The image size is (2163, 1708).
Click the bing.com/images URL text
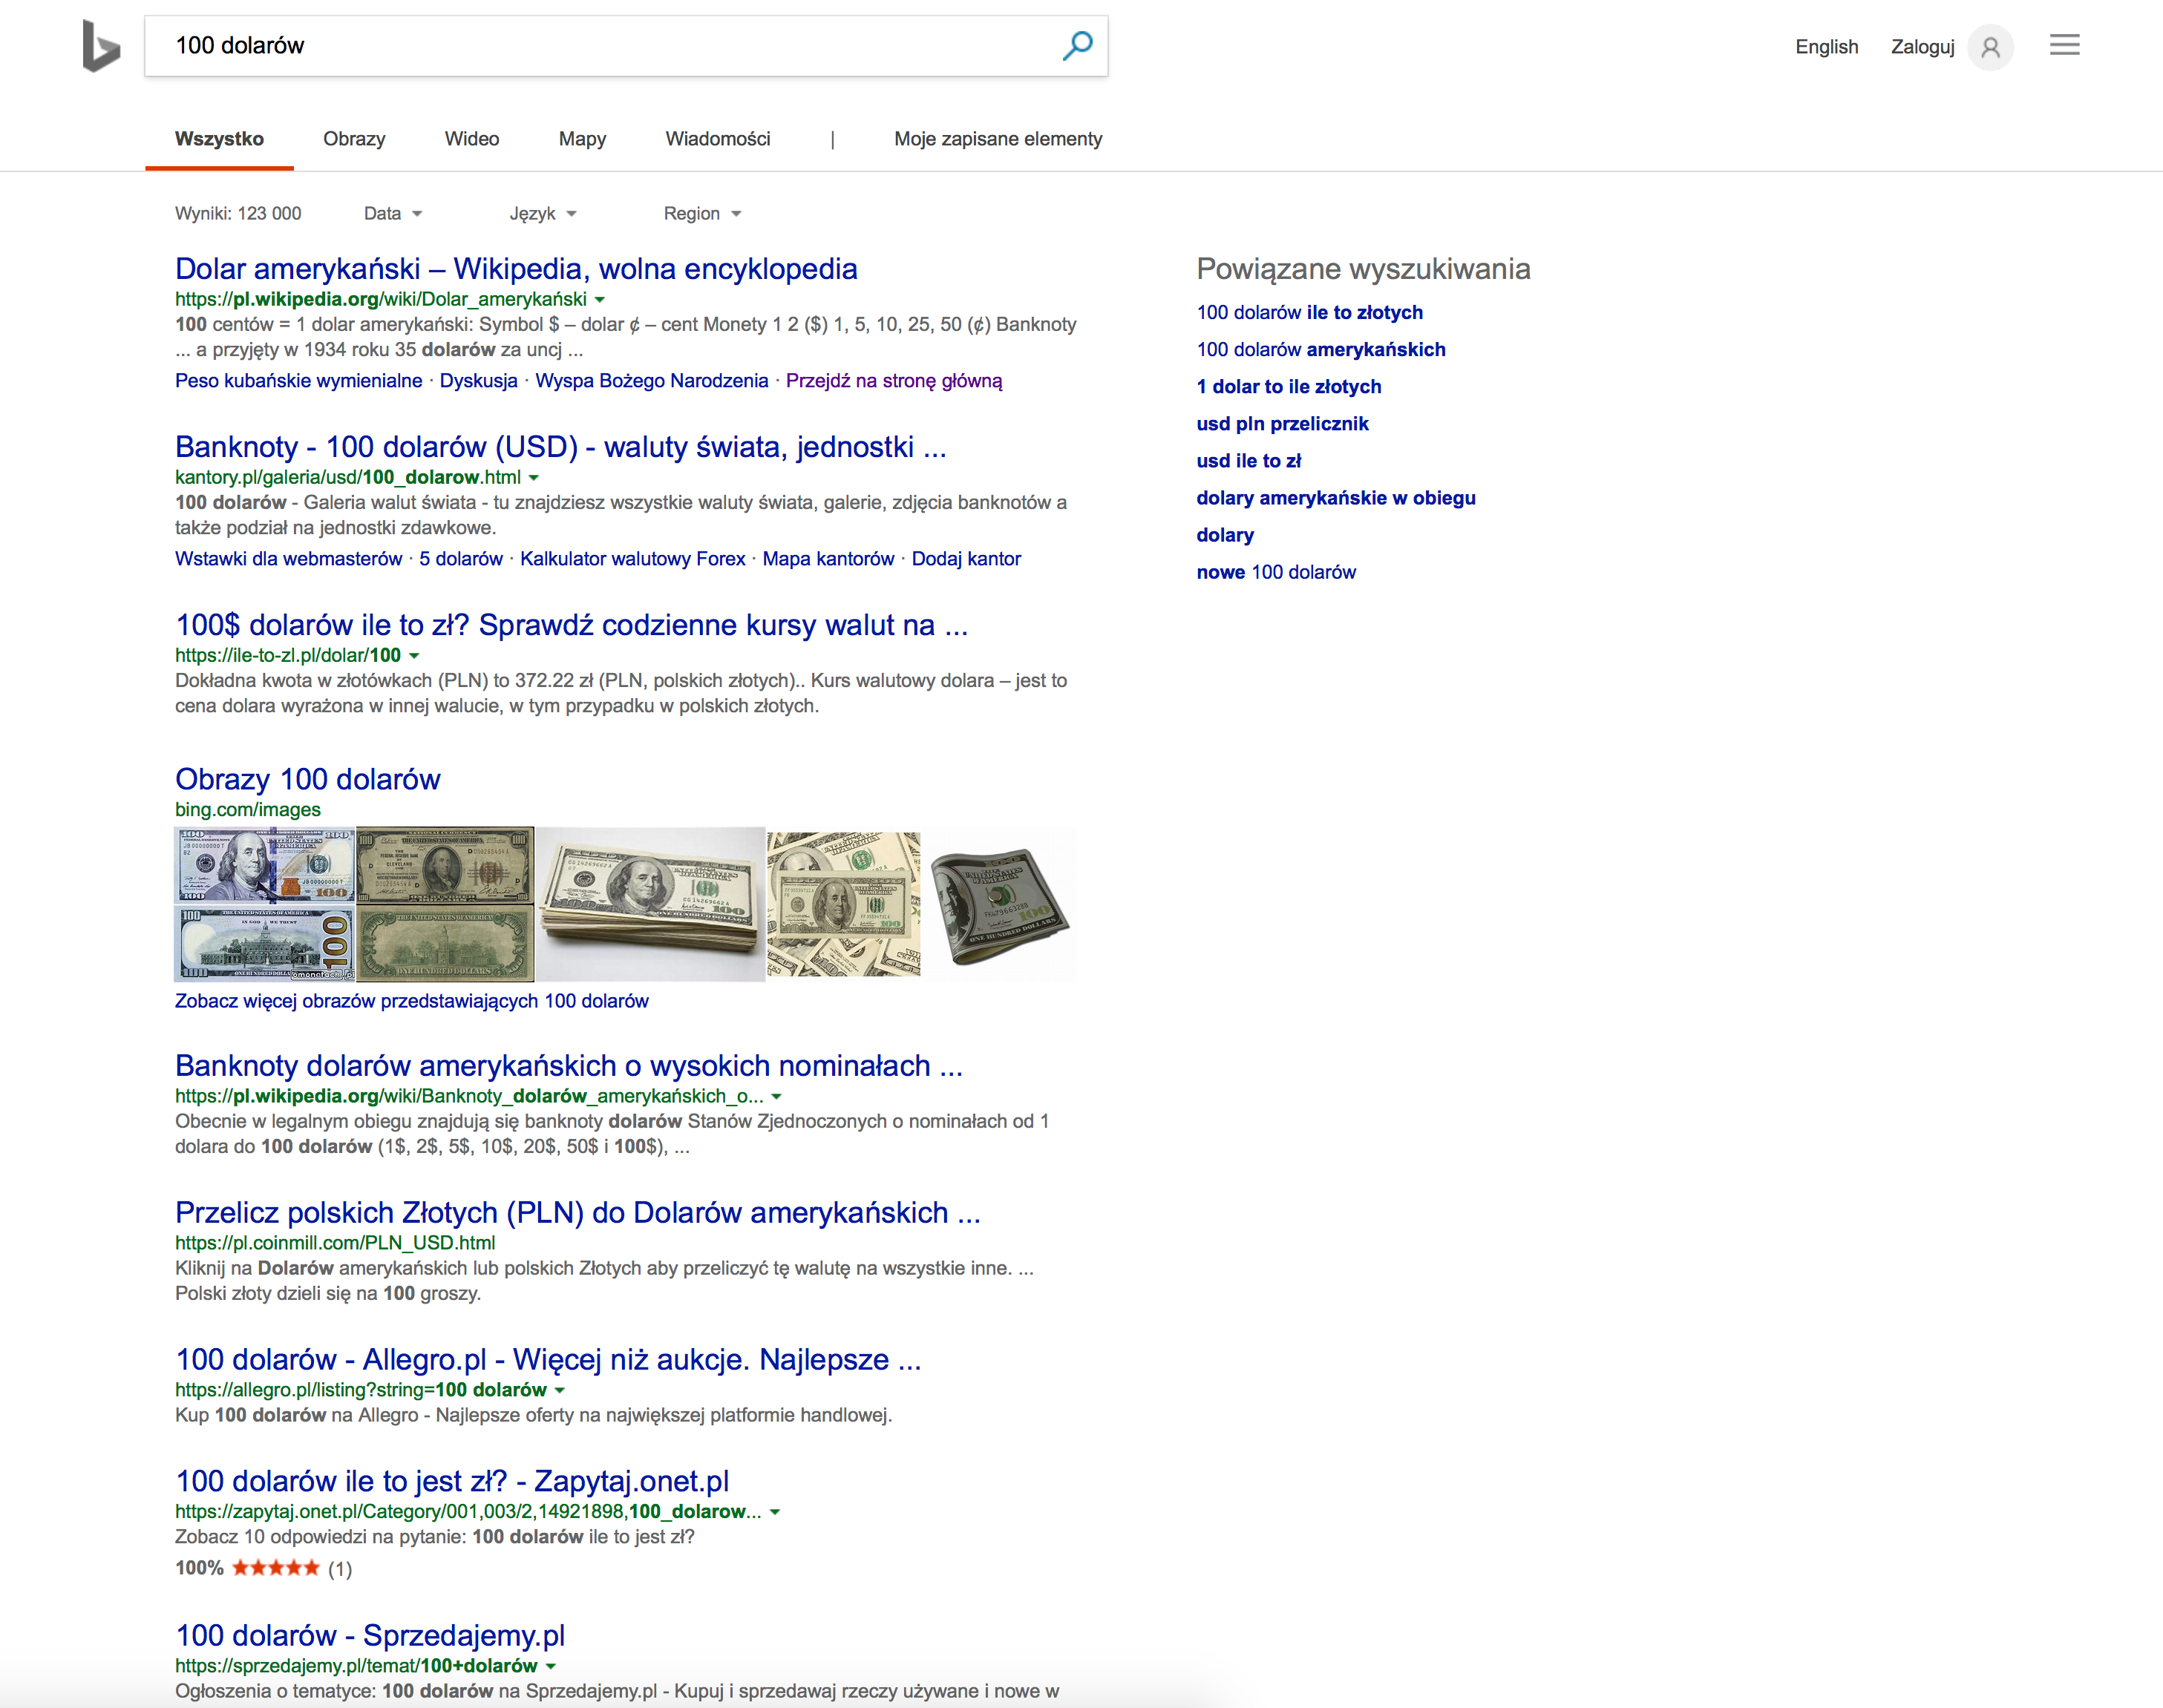pyautogui.click(x=247, y=809)
